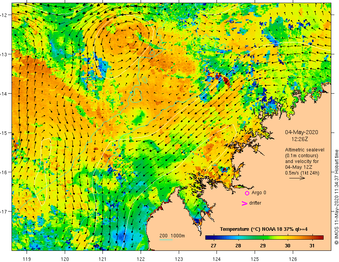Click the 'and velocity for' legend line
339x262 pixels.
pos(302,161)
